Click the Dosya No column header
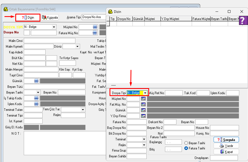Viewport: 248px width, 162px height. 124,19
